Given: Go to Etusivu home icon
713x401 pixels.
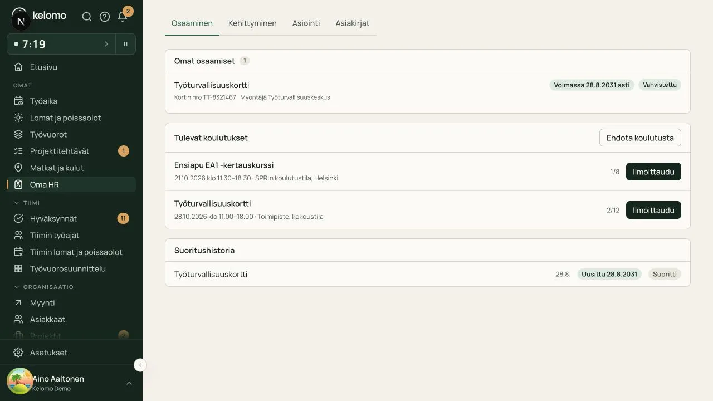Looking at the screenshot, I should pos(18,67).
